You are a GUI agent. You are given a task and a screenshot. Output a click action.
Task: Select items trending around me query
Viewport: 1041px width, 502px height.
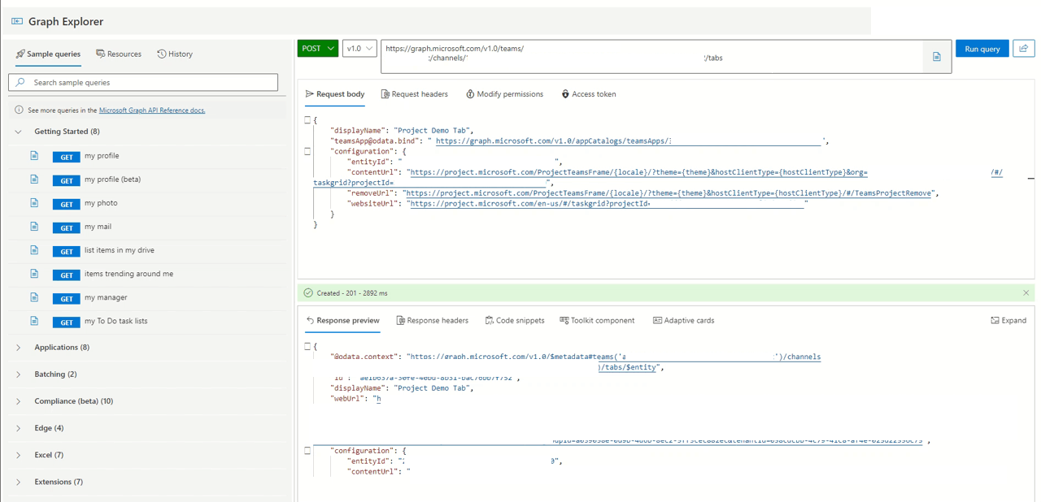click(128, 274)
